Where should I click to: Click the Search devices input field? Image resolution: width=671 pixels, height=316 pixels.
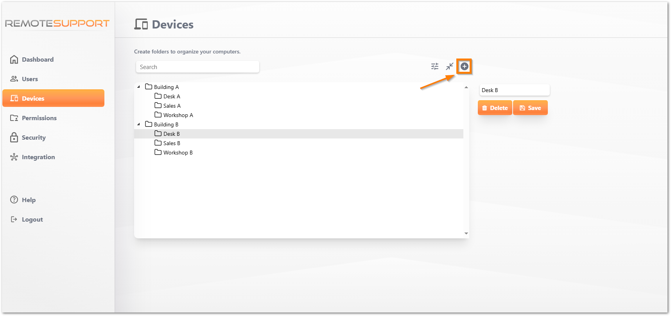(x=197, y=67)
